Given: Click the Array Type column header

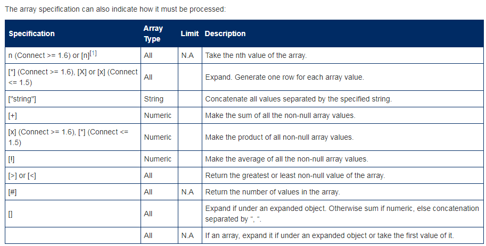Looking at the screenshot, I should coord(153,33).
